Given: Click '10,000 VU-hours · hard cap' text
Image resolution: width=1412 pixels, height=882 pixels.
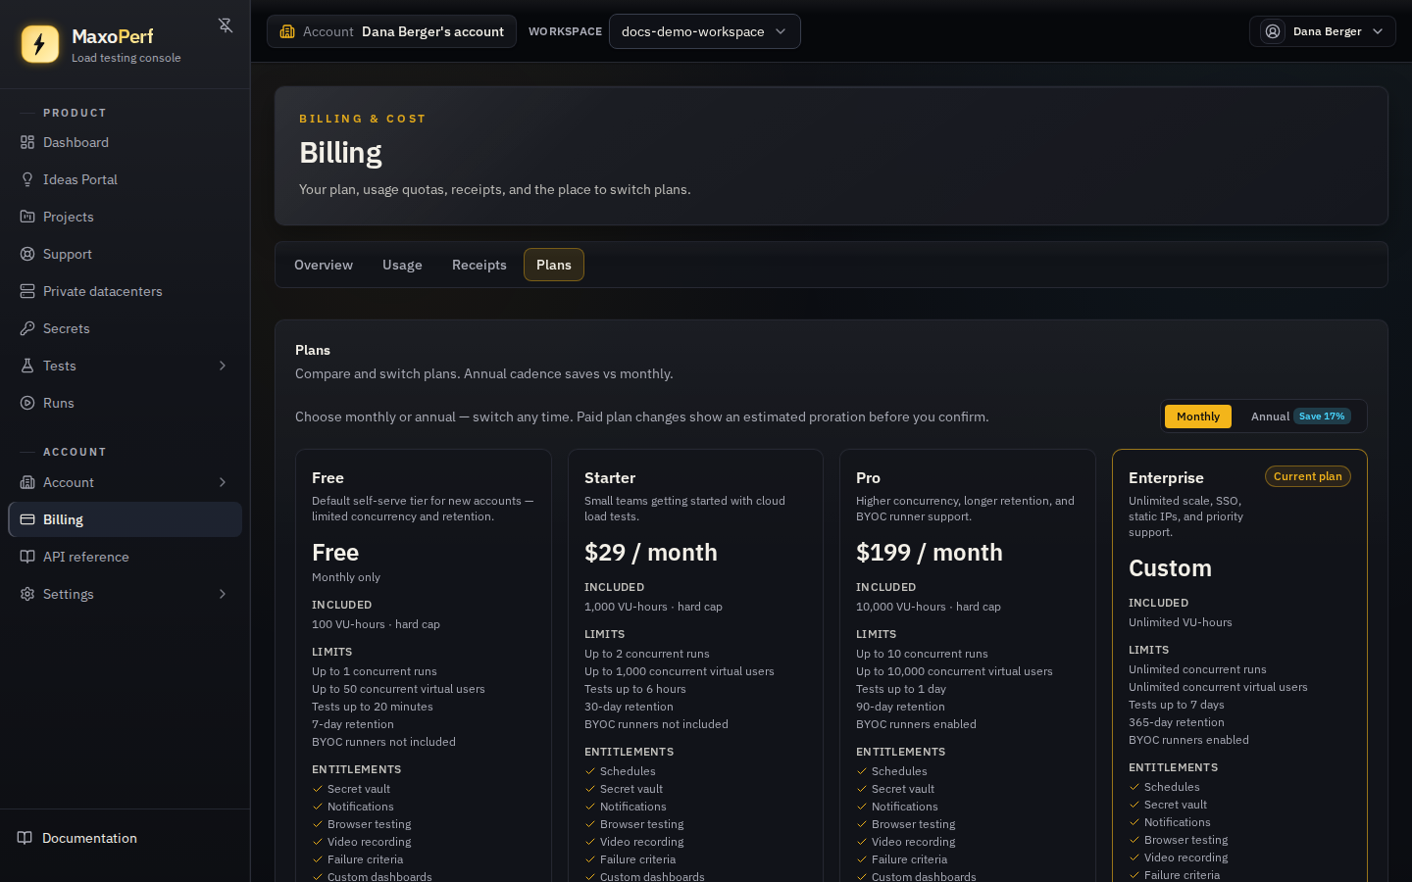Looking at the screenshot, I should tap(929, 607).
